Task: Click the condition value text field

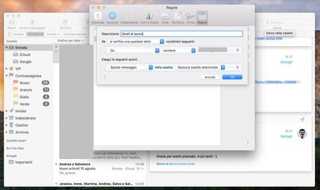Action: tap(212, 50)
